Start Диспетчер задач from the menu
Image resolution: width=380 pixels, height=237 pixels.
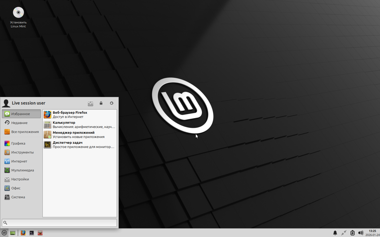click(79, 145)
